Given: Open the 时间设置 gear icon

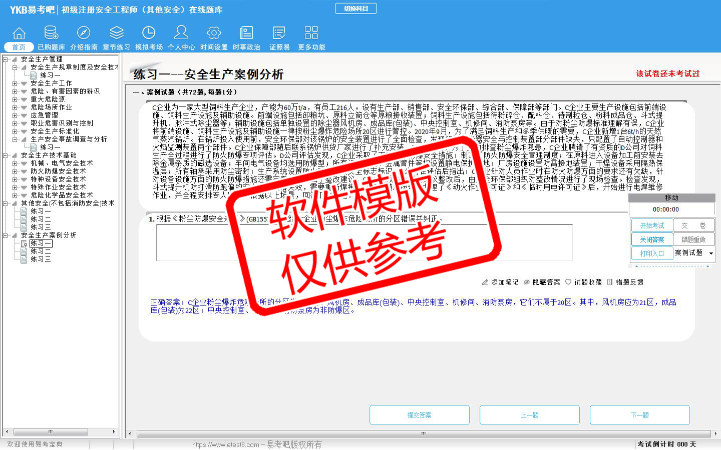Looking at the screenshot, I should pos(214,33).
